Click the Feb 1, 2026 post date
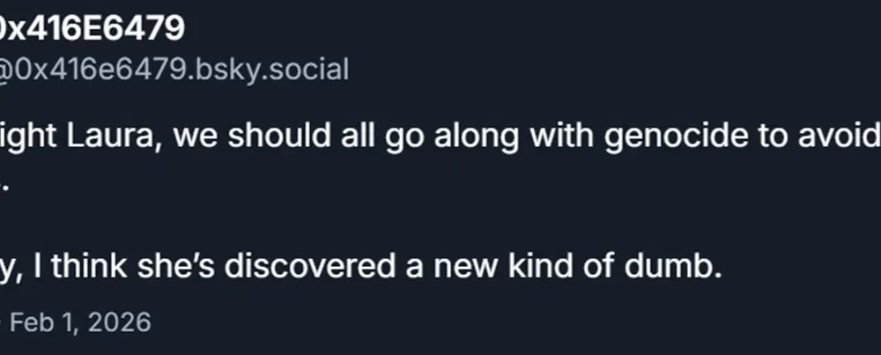The width and height of the screenshot is (881, 355). 79,322
